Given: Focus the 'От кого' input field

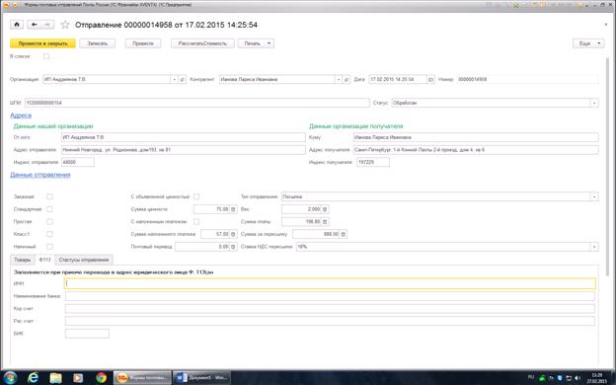Looking at the screenshot, I should coord(183,137).
